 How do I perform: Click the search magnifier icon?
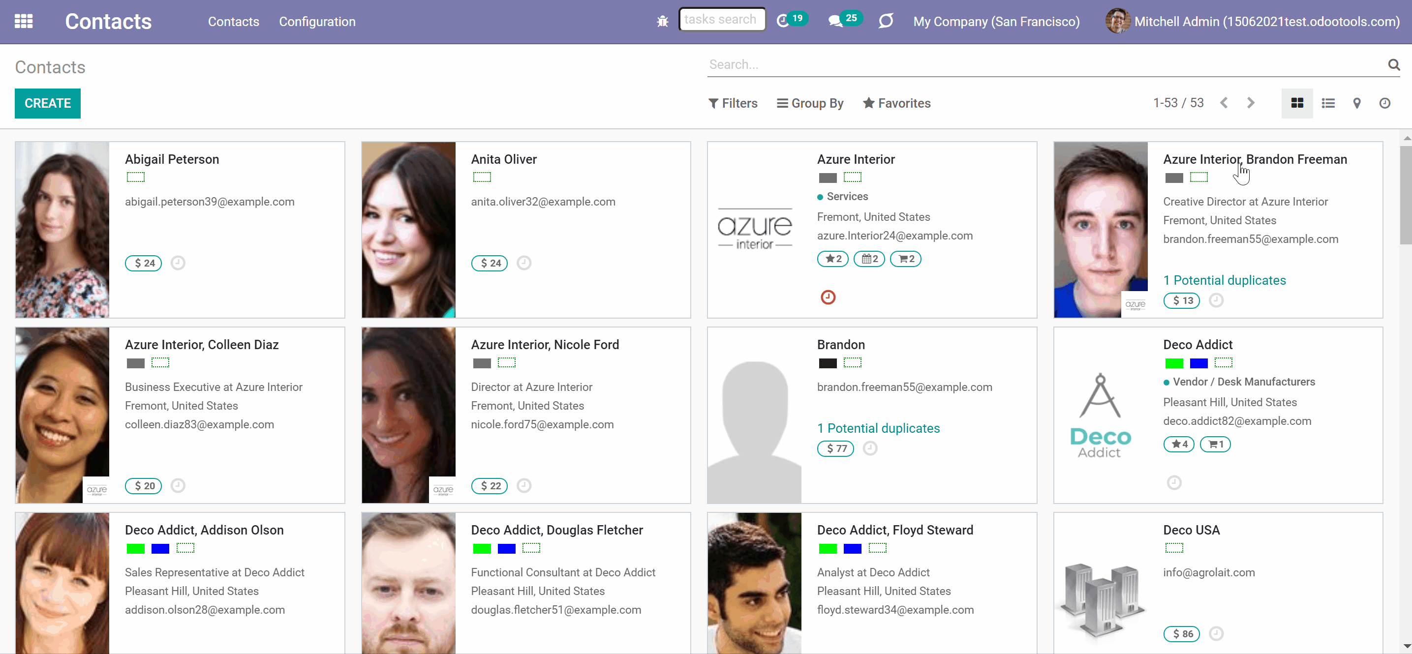tap(1393, 64)
